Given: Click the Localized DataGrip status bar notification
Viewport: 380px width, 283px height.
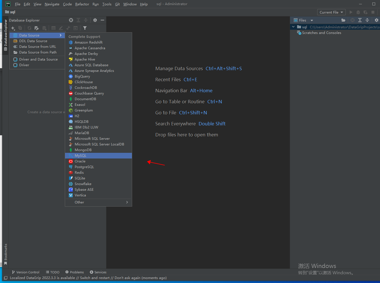Looking at the screenshot, I should tap(88, 278).
